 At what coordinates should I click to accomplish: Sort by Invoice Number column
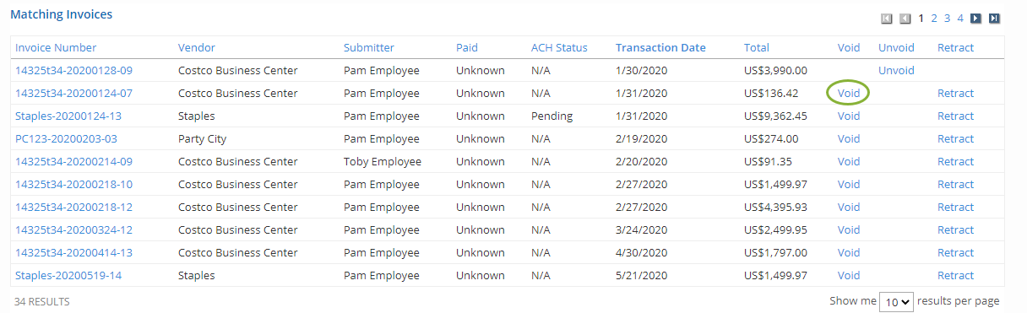tap(56, 47)
